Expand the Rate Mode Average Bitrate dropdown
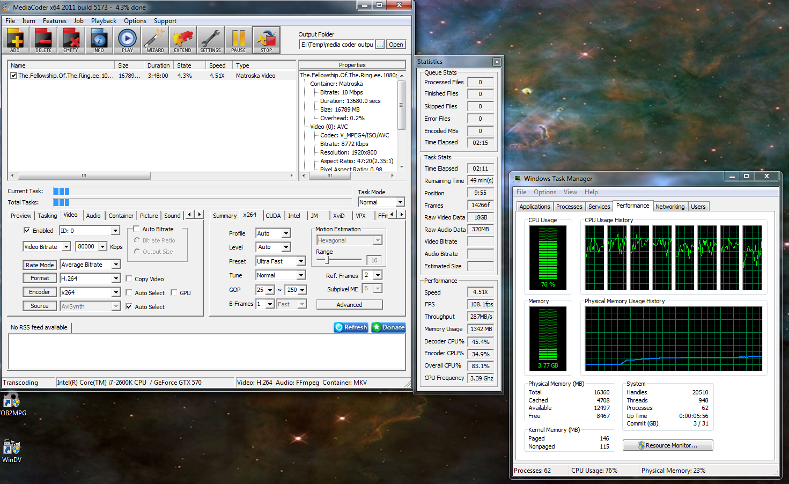The width and height of the screenshot is (789, 484). pos(116,265)
